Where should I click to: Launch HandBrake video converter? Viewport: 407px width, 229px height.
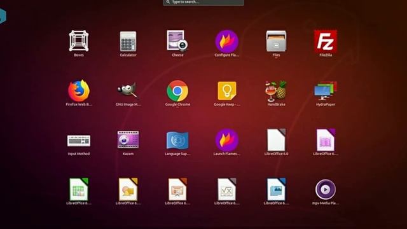point(276,91)
